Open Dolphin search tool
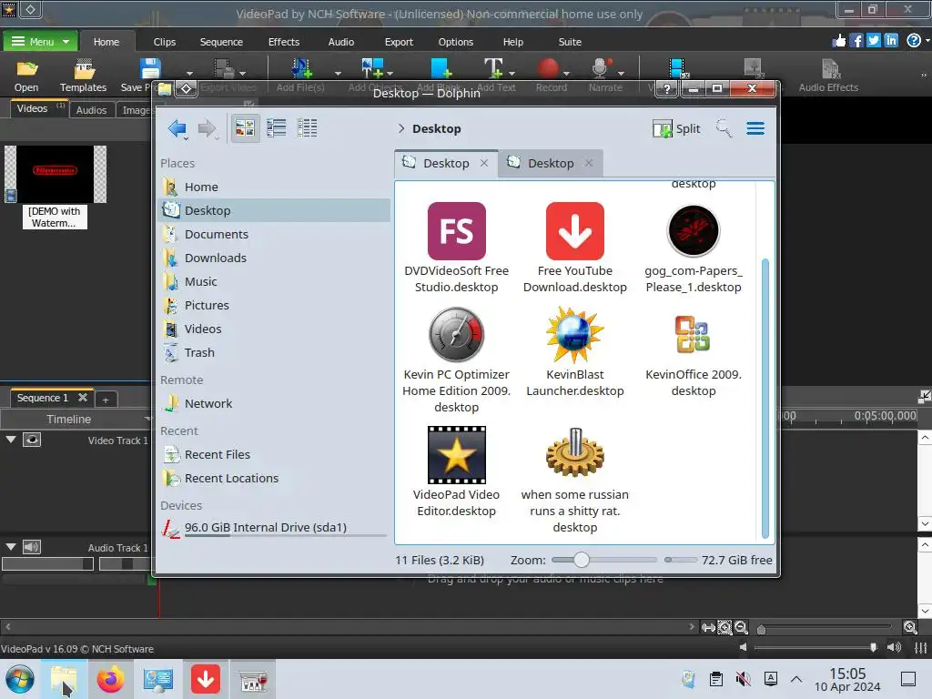 pos(724,128)
